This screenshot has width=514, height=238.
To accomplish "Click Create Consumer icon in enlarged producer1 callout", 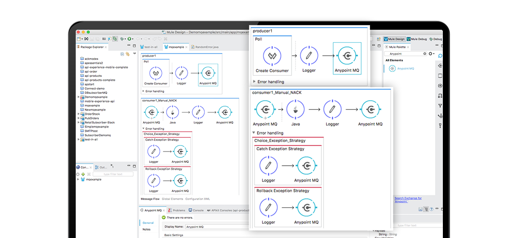I will click(x=272, y=56).
